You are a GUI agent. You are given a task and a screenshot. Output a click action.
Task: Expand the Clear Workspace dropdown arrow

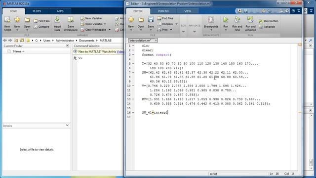tap(110, 30)
